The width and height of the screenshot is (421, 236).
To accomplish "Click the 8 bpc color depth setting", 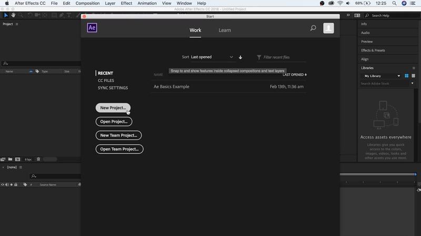I will [28, 159].
